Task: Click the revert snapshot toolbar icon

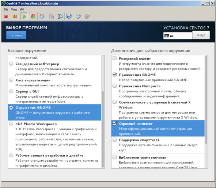Action: [51, 16]
